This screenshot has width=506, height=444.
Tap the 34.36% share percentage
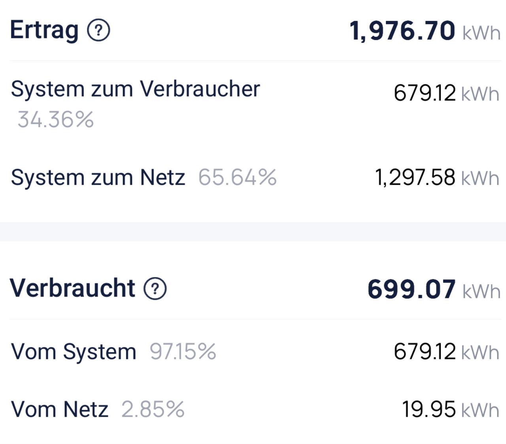tap(55, 120)
